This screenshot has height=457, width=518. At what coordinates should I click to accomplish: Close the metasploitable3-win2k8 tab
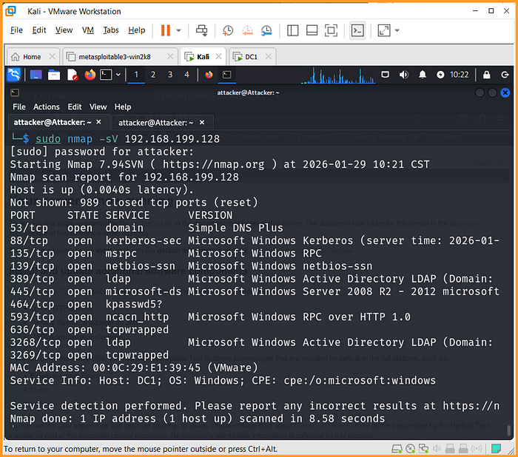point(170,57)
